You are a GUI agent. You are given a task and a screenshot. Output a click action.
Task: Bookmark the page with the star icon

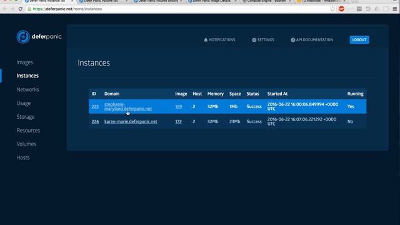point(332,9)
